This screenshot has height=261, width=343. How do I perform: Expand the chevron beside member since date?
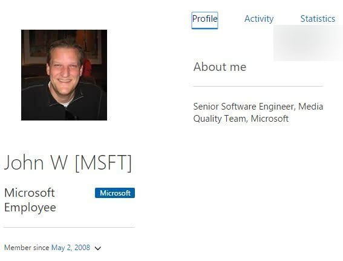click(x=98, y=248)
